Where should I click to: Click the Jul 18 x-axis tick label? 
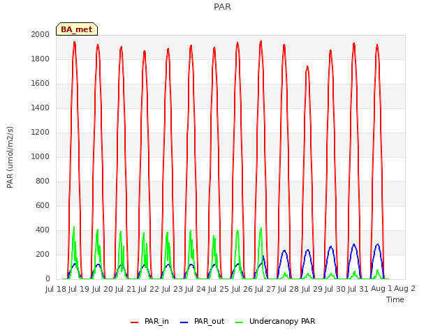[x=56, y=289]
